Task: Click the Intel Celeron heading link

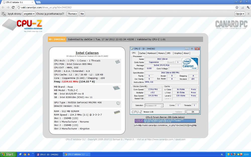Action: coord(87,53)
